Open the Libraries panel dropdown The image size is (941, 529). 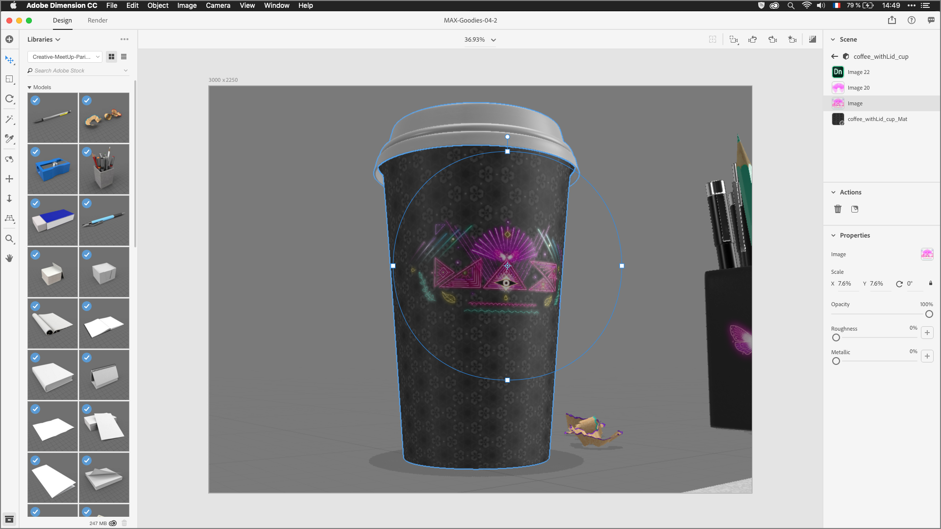click(x=44, y=39)
